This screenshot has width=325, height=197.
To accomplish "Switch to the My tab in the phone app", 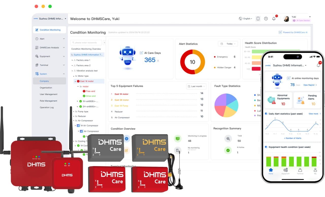I will point(315,171).
